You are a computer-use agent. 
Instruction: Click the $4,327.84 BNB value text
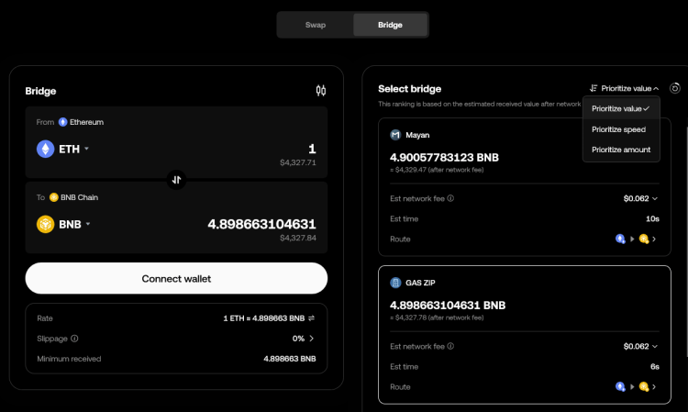click(298, 238)
